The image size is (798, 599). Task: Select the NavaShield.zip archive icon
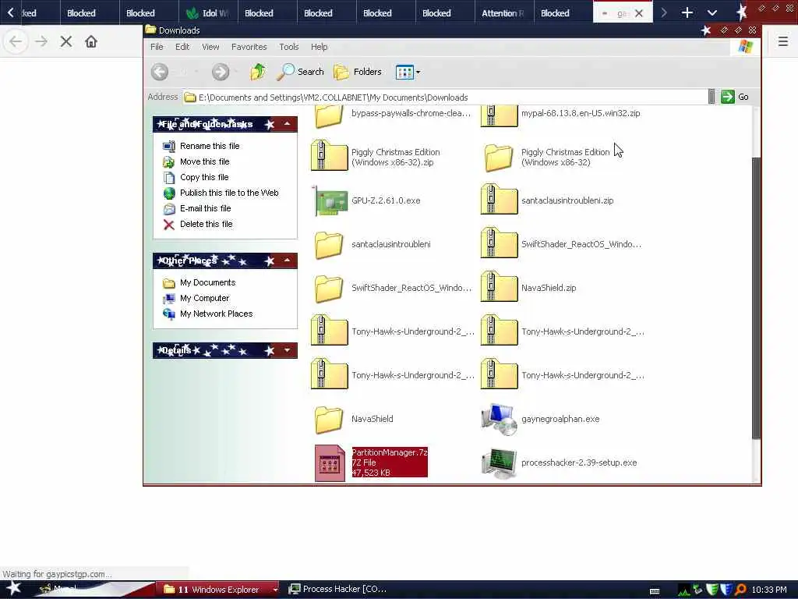click(x=500, y=288)
